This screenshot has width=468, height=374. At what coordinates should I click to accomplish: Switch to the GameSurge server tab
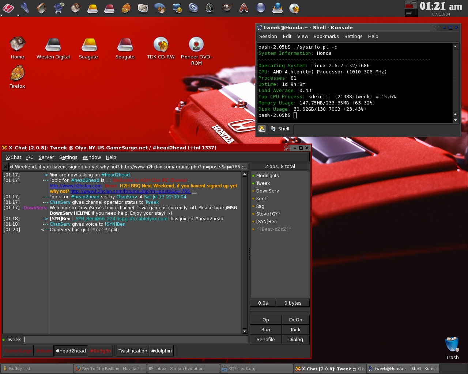point(18,351)
